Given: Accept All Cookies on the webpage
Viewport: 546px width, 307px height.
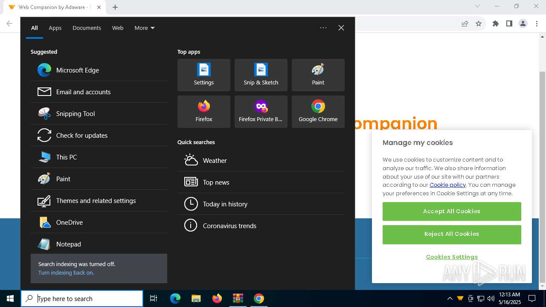Looking at the screenshot, I should (452, 211).
